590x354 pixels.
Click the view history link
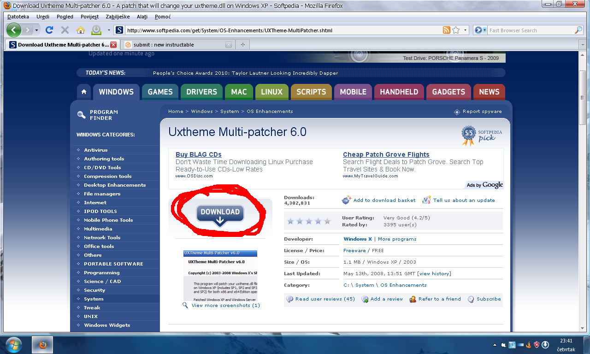tap(434, 274)
